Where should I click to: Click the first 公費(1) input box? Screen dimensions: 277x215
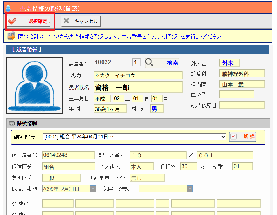pyautogui.click(x=58, y=204)
